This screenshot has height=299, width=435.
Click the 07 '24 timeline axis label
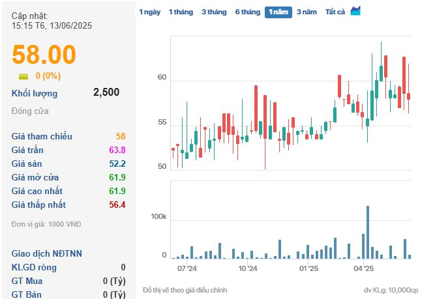[x=187, y=268]
